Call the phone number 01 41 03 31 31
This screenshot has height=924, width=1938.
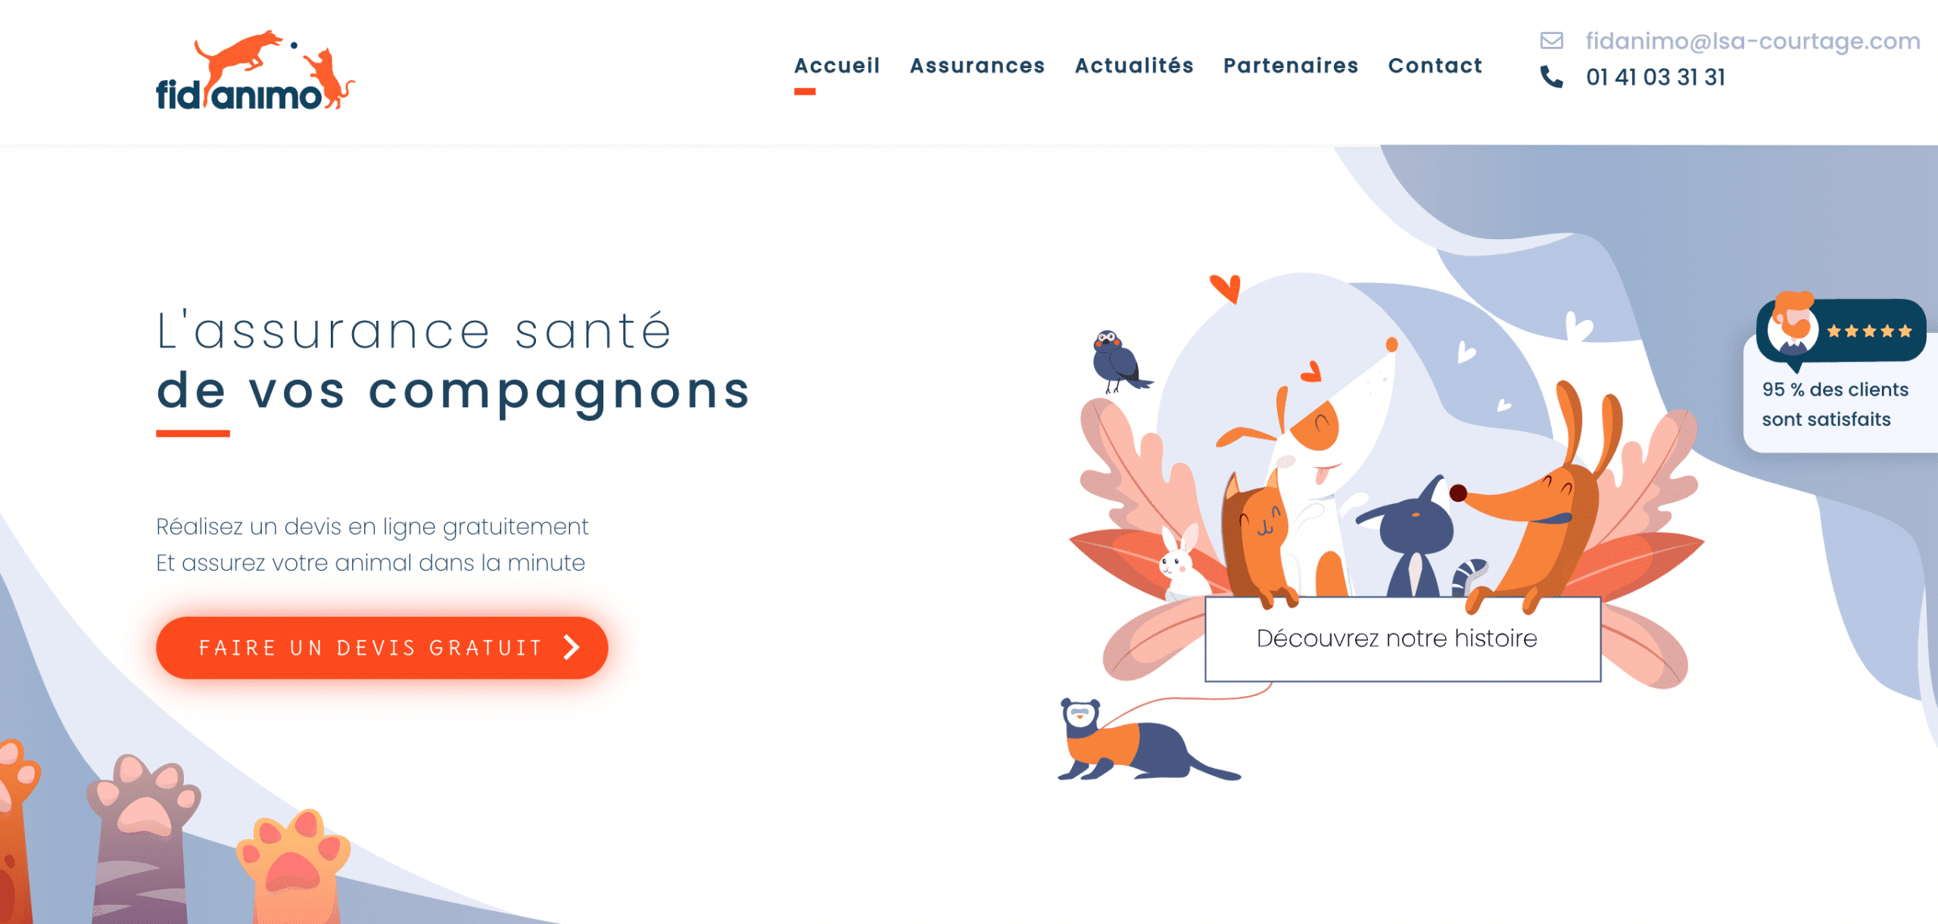1656,77
